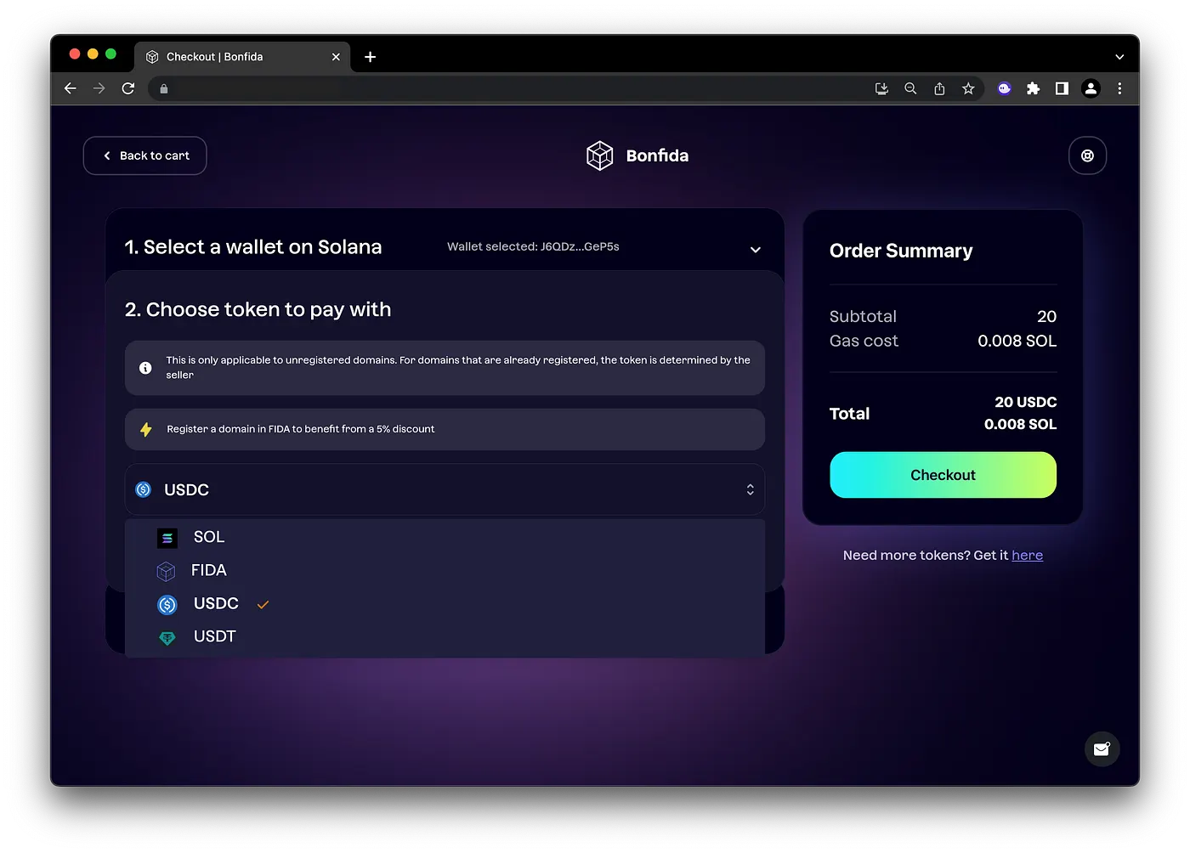Open the chat mail icon button
The height and width of the screenshot is (853, 1190).
click(1102, 748)
